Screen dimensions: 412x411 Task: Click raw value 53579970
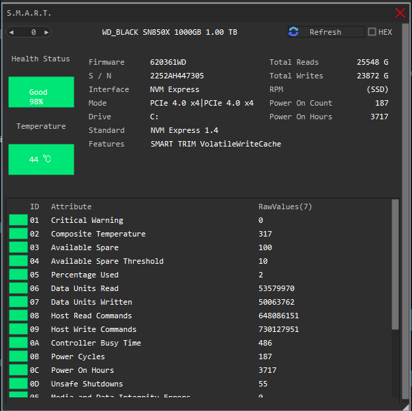click(x=276, y=288)
